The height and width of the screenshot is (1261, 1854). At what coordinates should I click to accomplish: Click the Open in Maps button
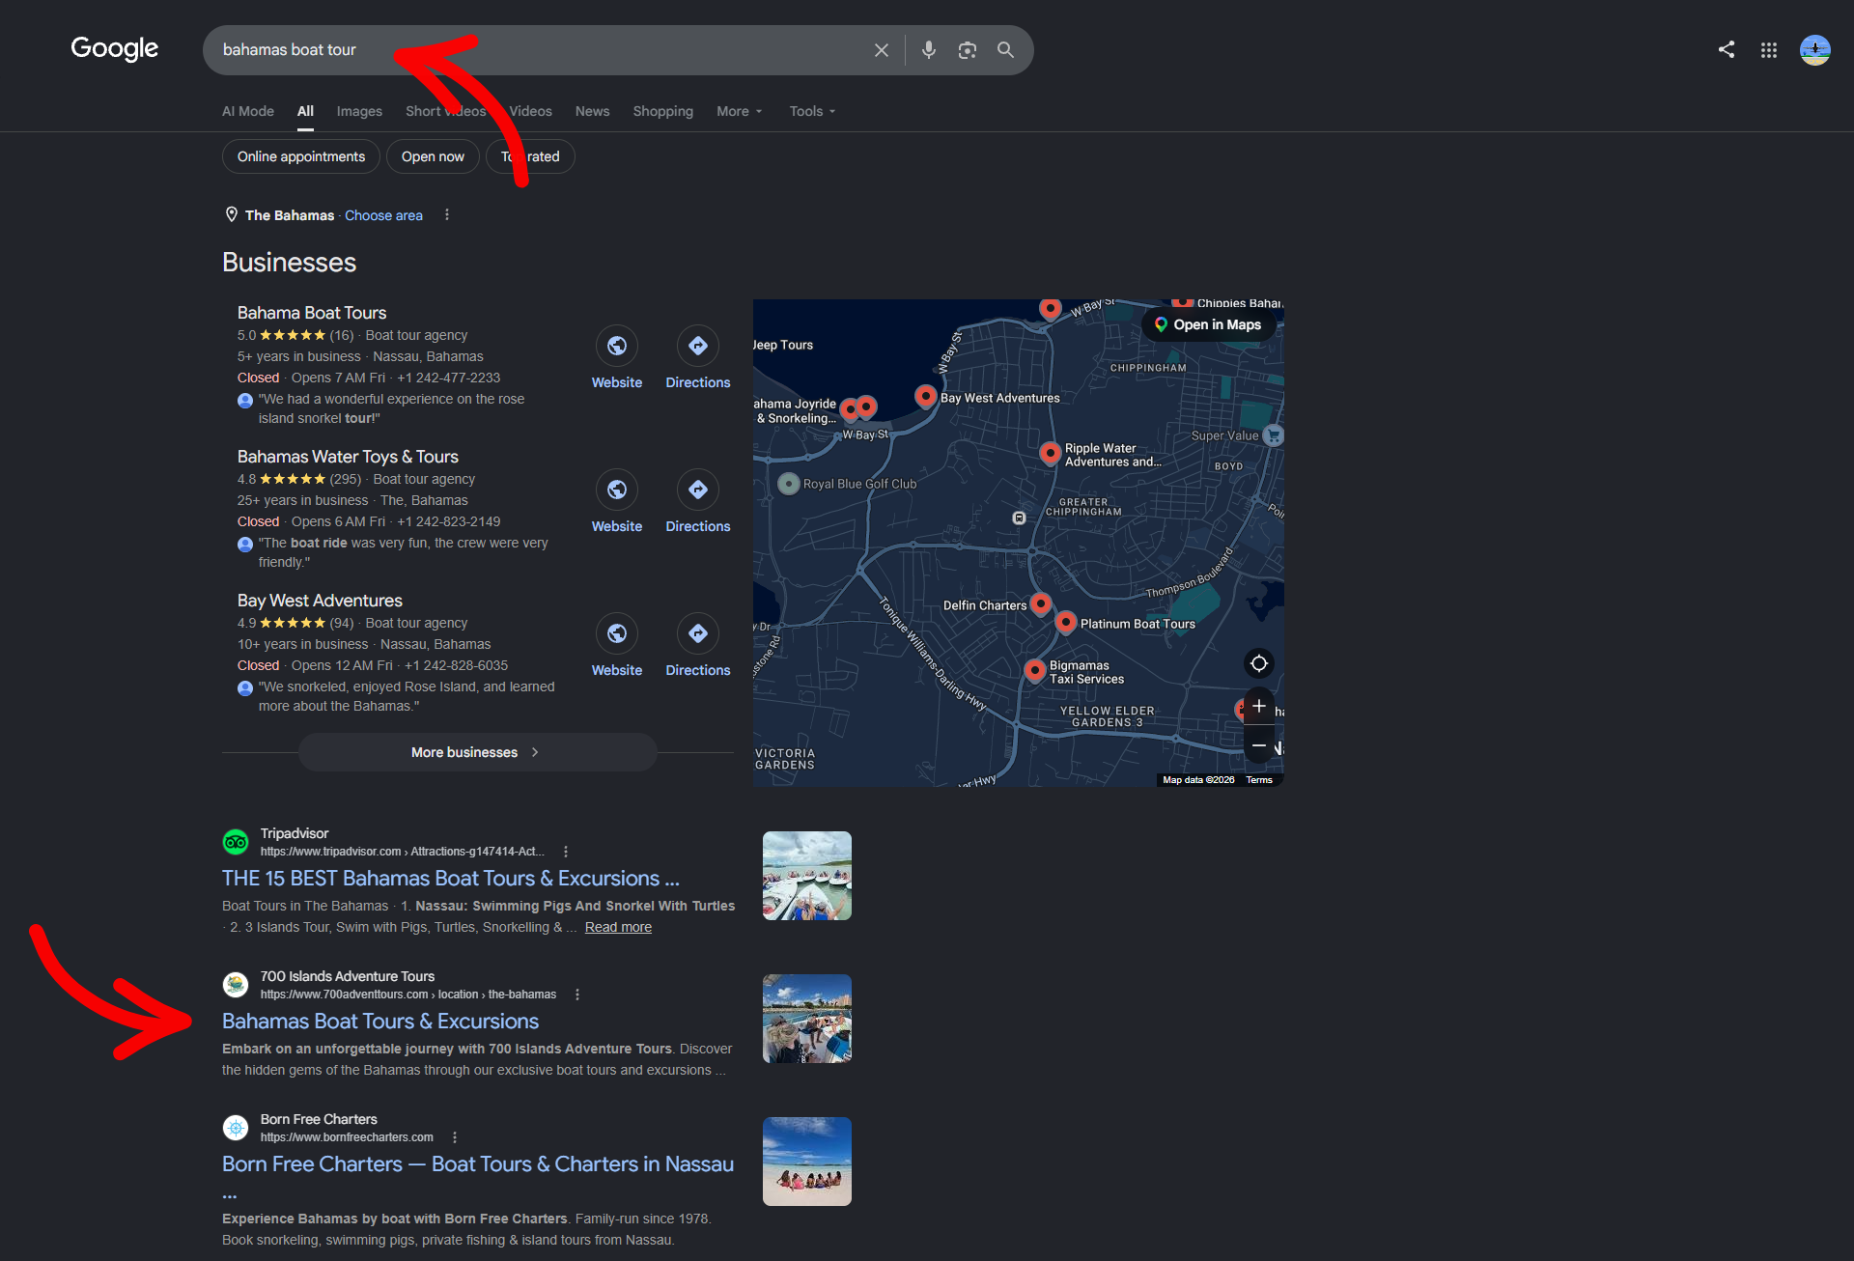[x=1207, y=324]
